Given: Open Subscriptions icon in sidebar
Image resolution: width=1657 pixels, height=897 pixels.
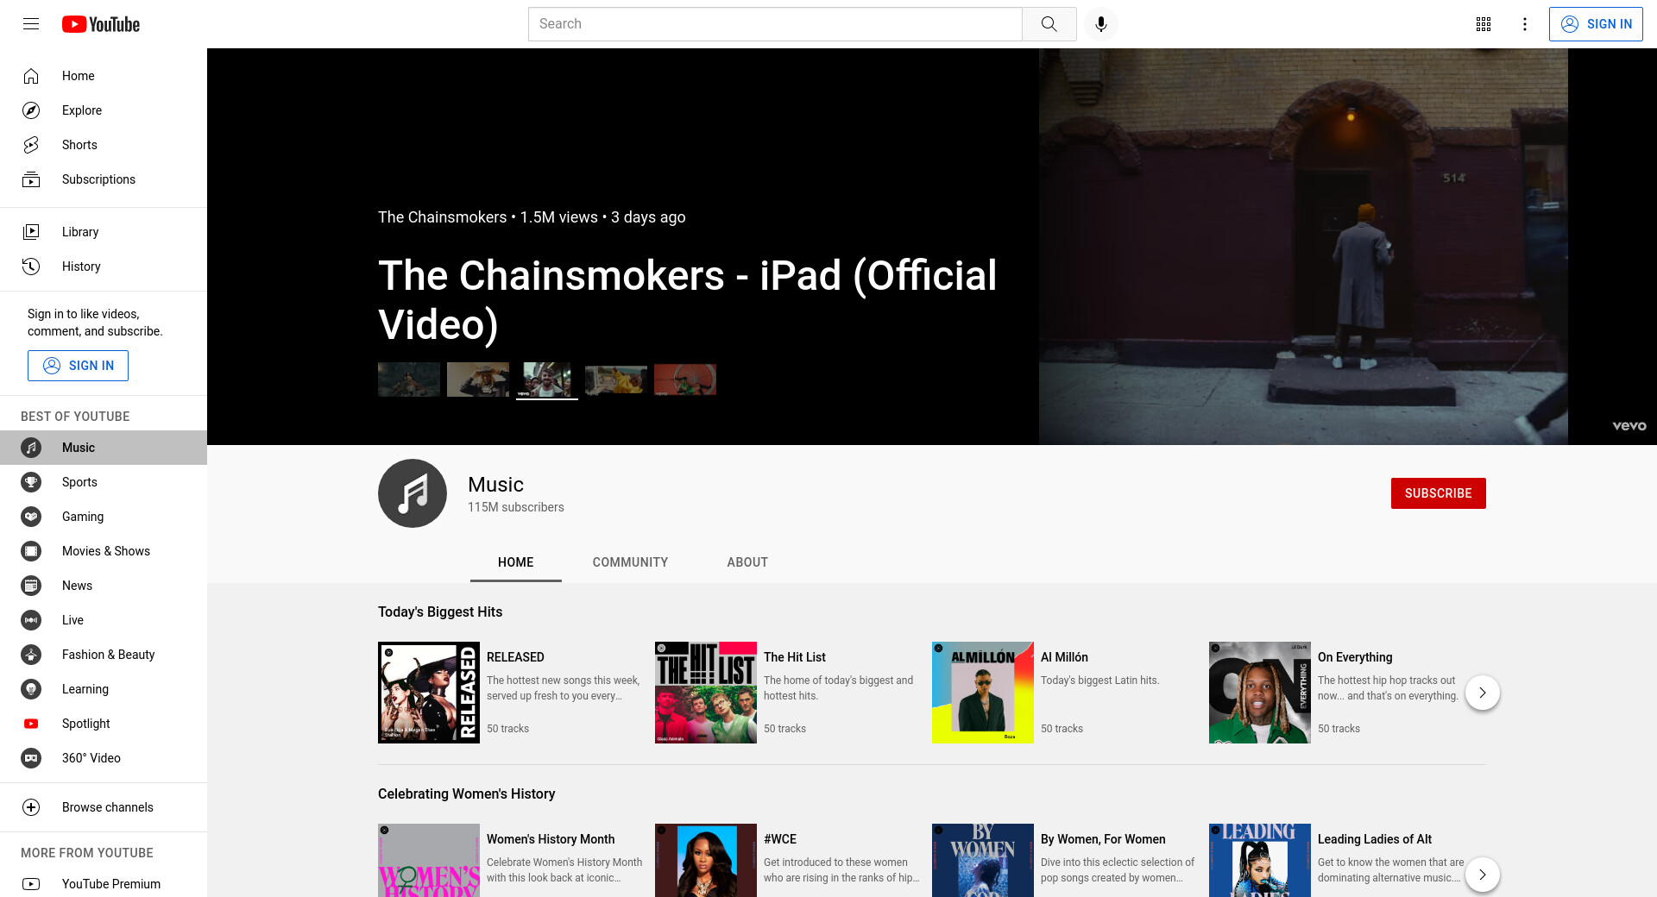Looking at the screenshot, I should tap(31, 179).
